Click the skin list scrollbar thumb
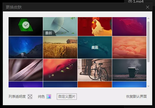The image size is (155, 108). 148,42
